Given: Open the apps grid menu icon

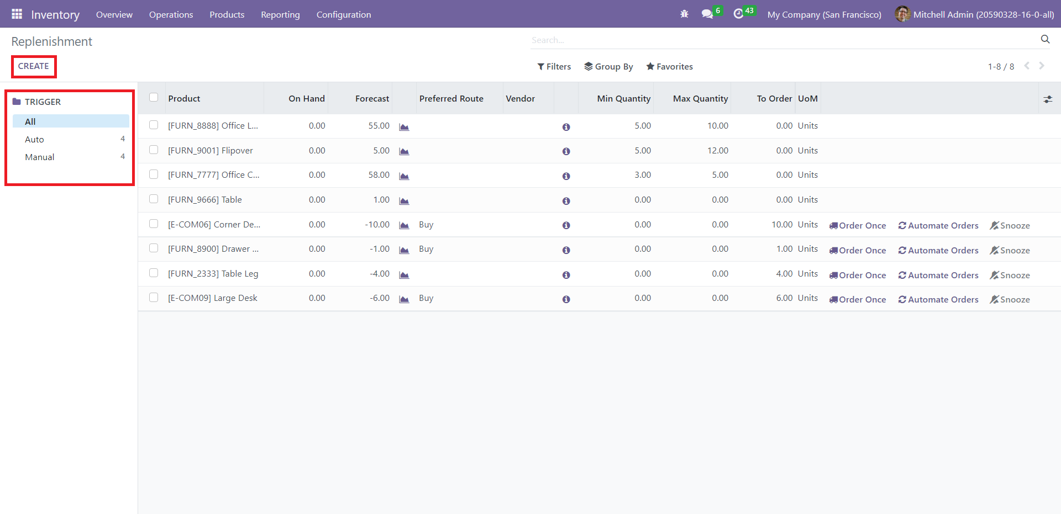Looking at the screenshot, I should (17, 14).
